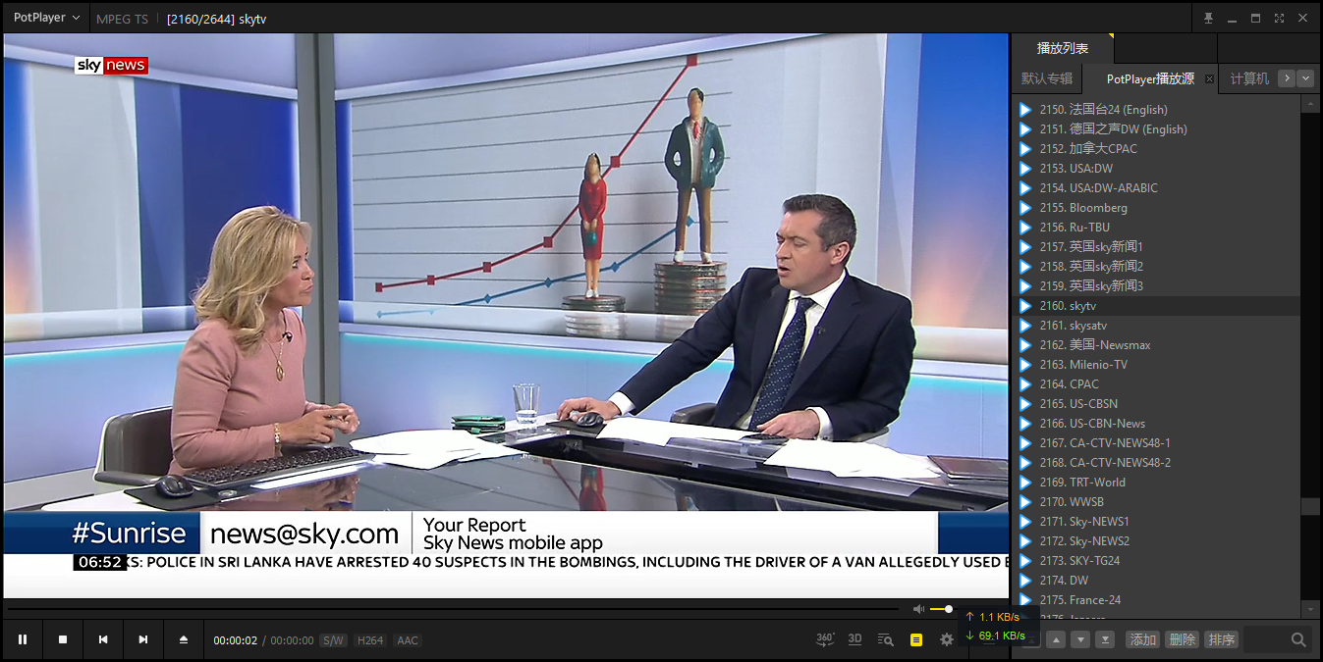The height and width of the screenshot is (662, 1323).
Task: Switch to the 计算机 tab
Action: (1249, 78)
